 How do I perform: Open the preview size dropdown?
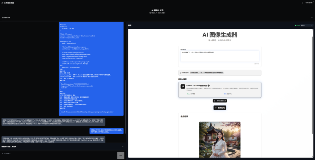click(x=307, y=25)
